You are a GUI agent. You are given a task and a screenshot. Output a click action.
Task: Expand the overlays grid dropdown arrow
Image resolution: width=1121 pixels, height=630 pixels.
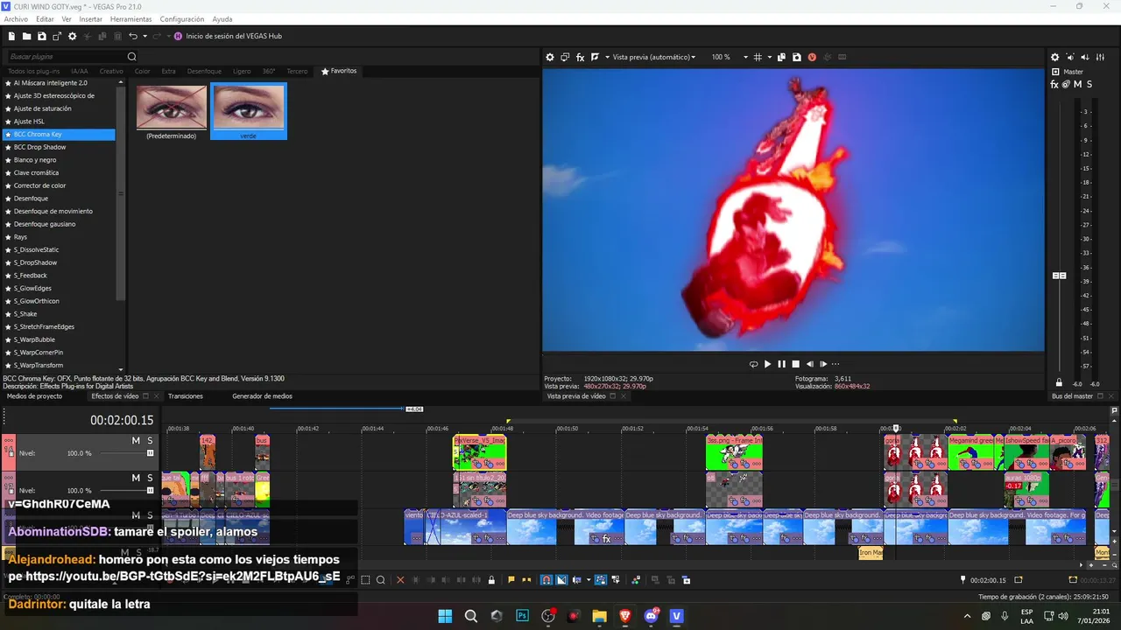tap(770, 57)
